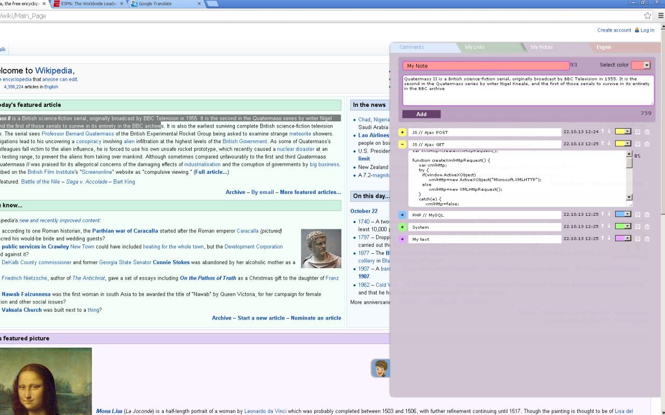Open the 'October 22' link
This screenshot has height=415, width=665.
pos(364,211)
